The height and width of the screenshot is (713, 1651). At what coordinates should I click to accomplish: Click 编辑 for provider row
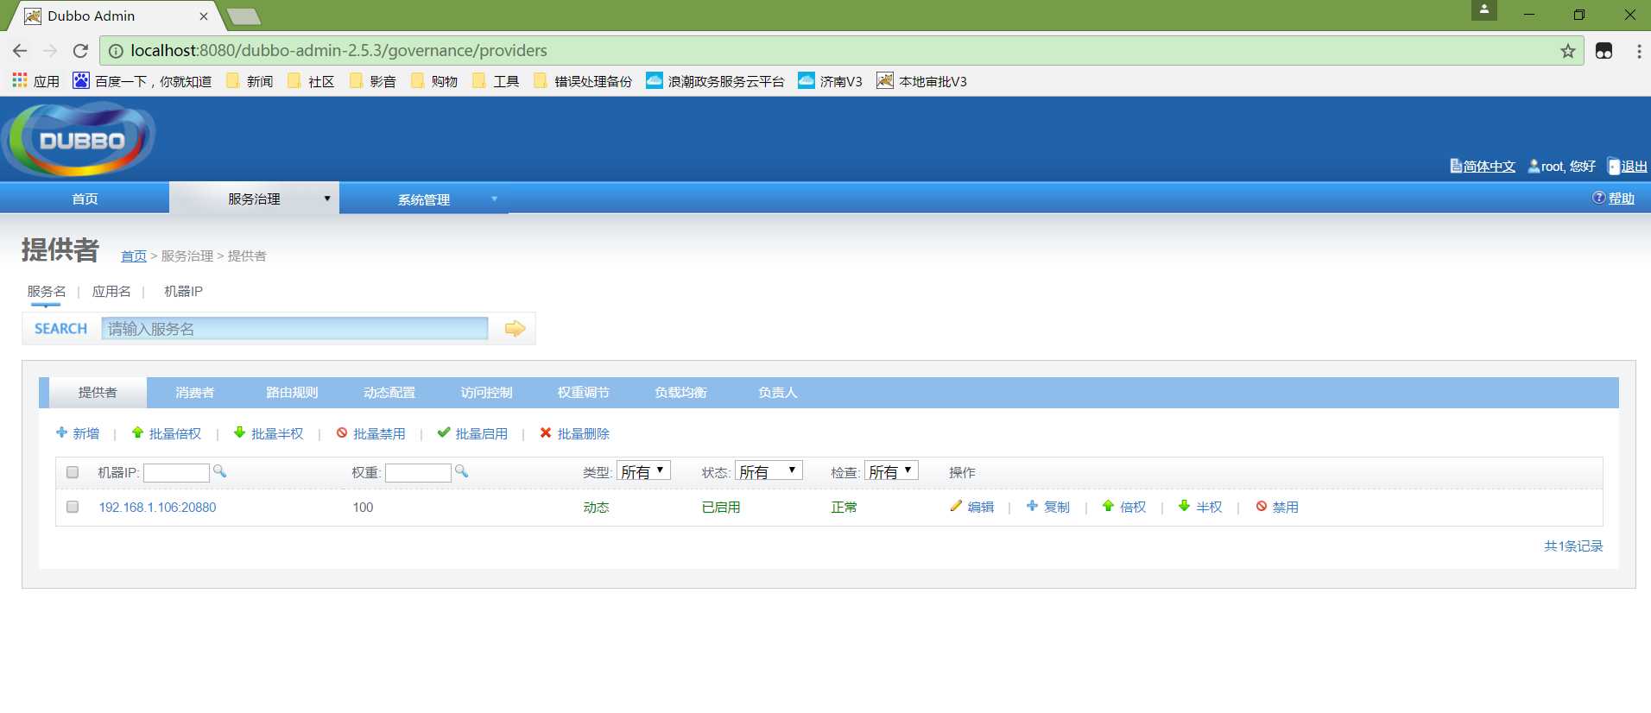[972, 507]
